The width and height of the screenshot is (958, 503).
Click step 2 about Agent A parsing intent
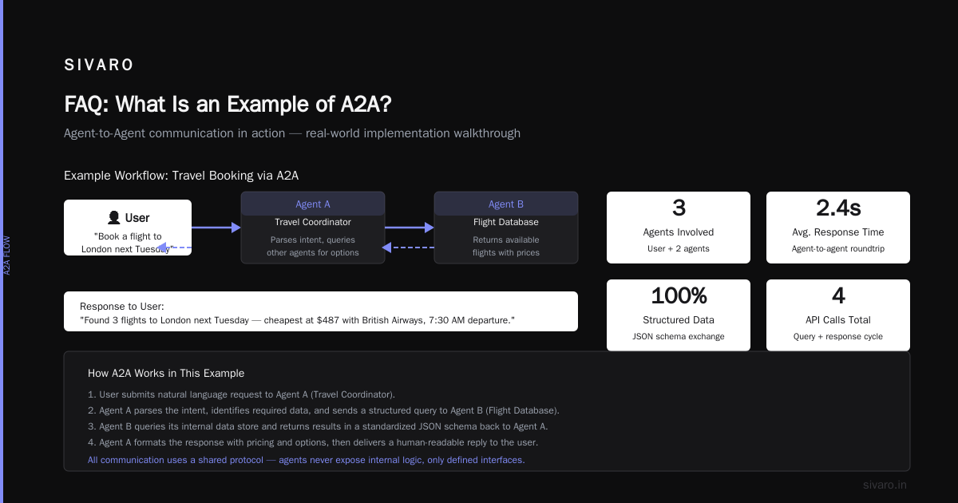click(x=323, y=410)
